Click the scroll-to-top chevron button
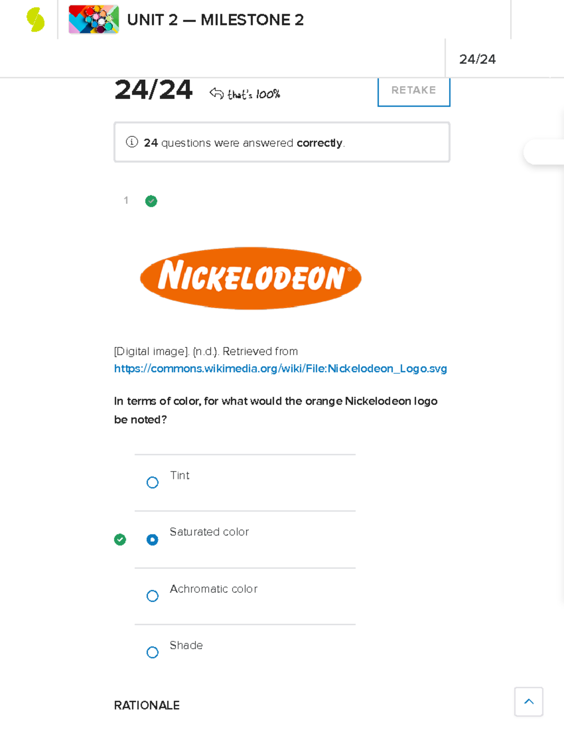Screen dimensions: 564x730 (528, 702)
